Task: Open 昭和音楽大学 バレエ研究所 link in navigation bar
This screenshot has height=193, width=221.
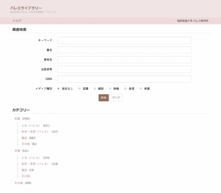Action: pyautogui.click(x=193, y=21)
